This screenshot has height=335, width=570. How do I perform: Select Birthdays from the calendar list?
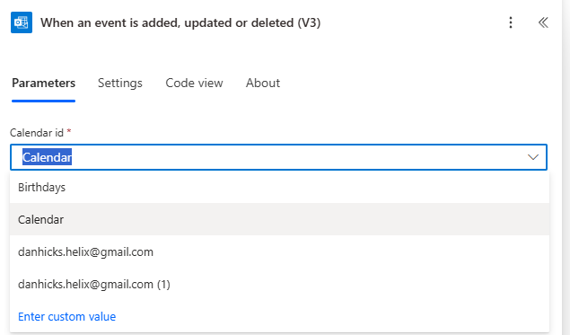click(279, 188)
